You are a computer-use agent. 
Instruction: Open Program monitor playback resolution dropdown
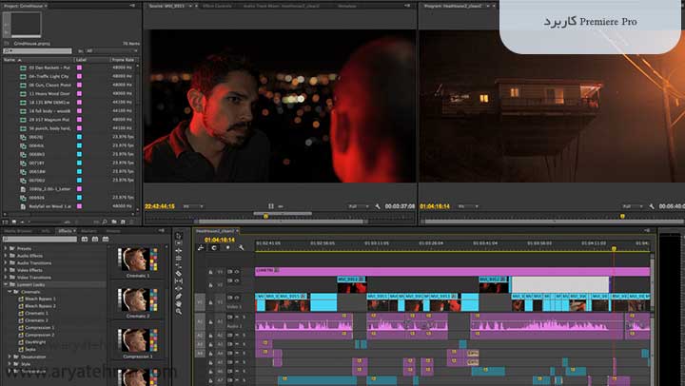pos(631,206)
